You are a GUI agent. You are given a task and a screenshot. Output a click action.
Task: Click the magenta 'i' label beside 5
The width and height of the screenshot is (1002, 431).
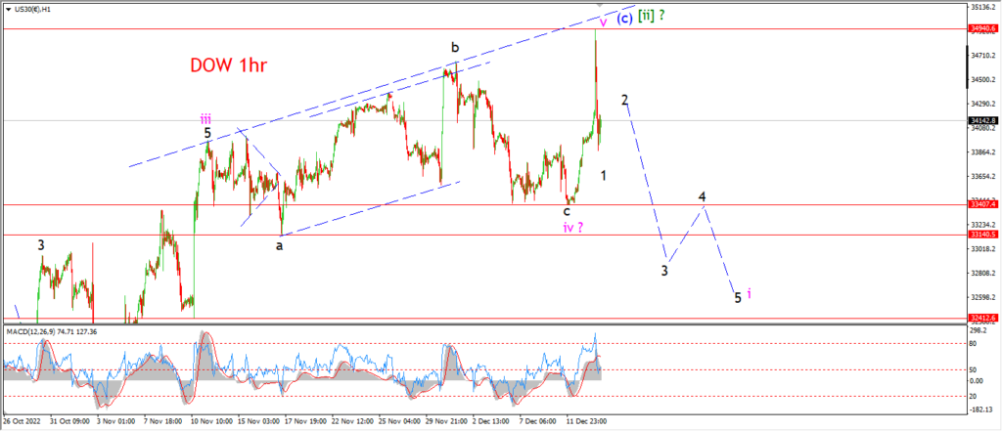click(x=749, y=294)
